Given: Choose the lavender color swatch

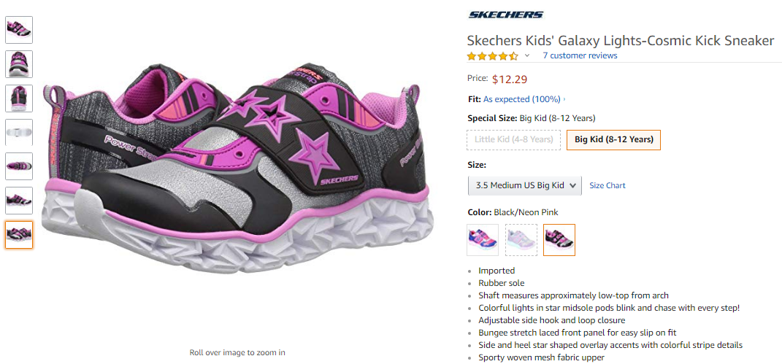Looking at the screenshot, I should tap(521, 240).
